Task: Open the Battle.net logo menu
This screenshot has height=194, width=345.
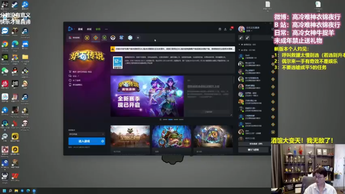Action: pyautogui.click(x=70, y=29)
